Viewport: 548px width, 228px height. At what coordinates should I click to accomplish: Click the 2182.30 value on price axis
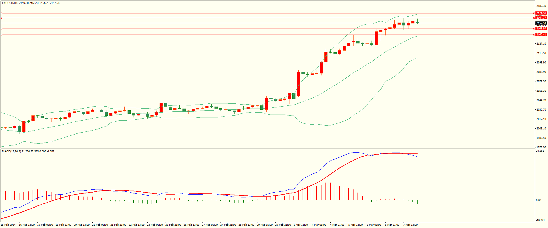(x=541, y=6)
